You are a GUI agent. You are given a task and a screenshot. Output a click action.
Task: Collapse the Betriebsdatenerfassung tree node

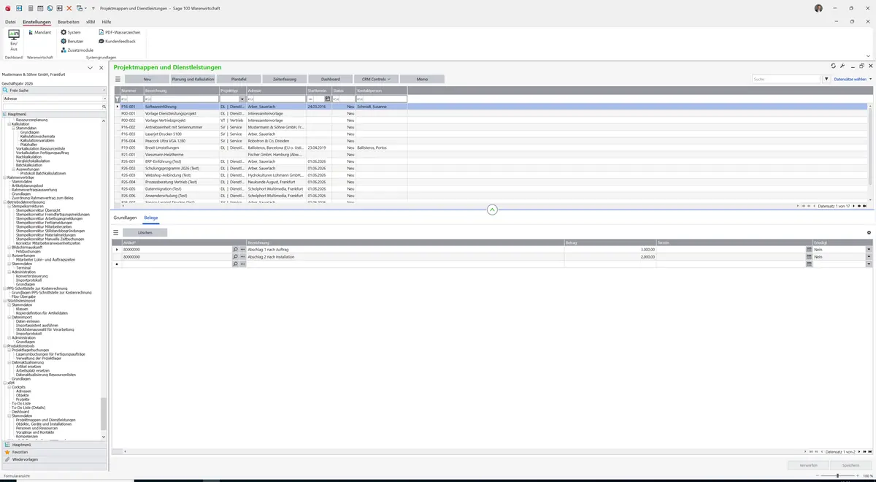click(4, 202)
